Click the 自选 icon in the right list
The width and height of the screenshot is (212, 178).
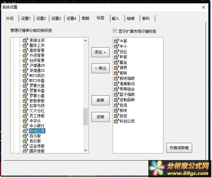coord(117,105)
